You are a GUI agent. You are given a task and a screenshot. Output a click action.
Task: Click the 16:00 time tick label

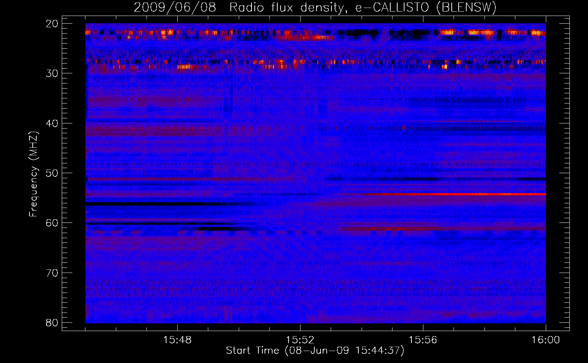[x=546, y=340]
